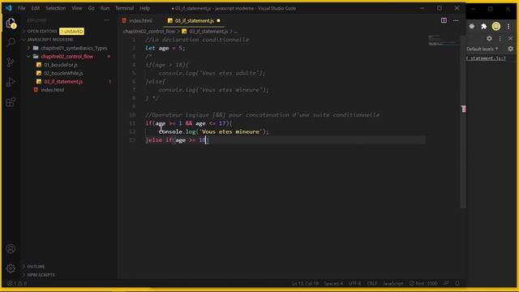Open the Default levels dropdown in DevTools
519x292 pixels.
click(x=483, y=49)
